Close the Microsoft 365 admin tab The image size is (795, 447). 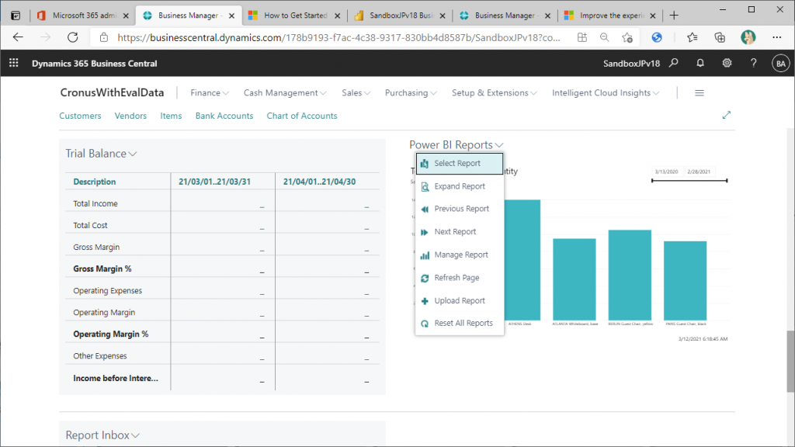click(126, 16)
